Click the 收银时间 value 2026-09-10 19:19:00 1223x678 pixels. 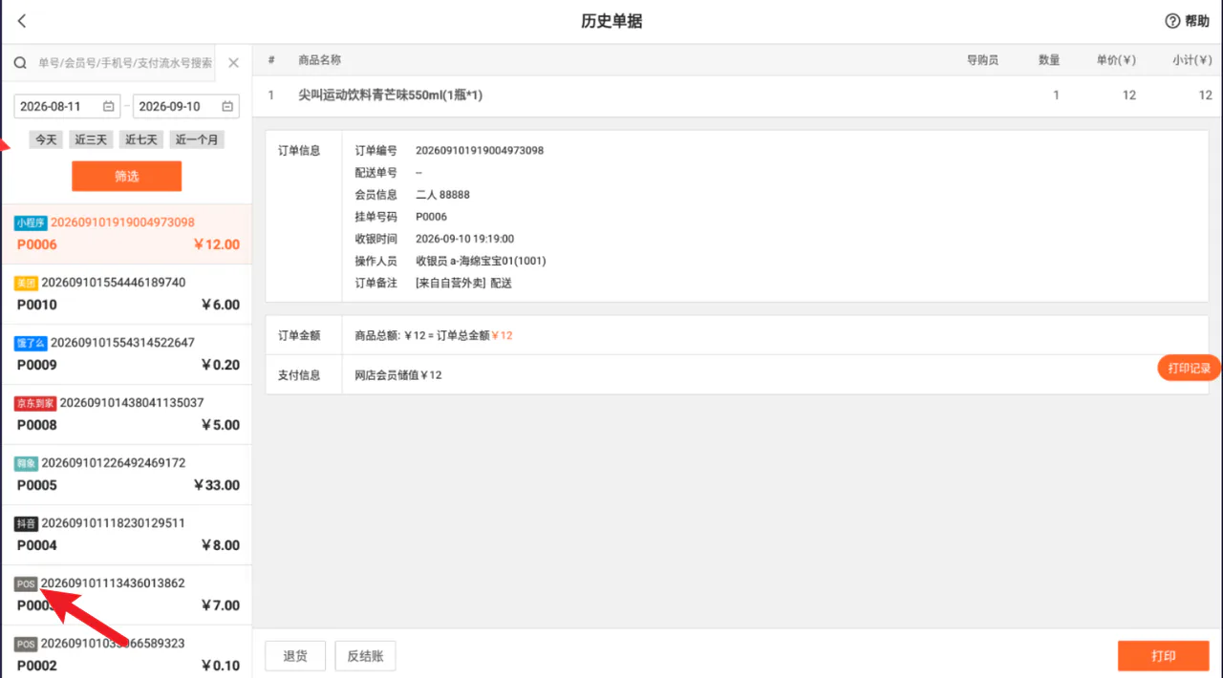464,239
